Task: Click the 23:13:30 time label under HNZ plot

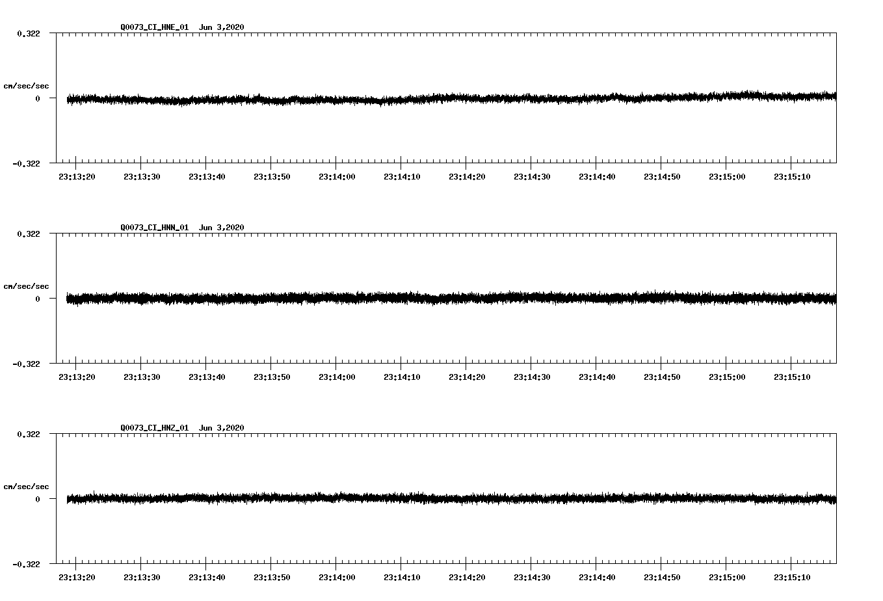Action: [x=142, y=578]
